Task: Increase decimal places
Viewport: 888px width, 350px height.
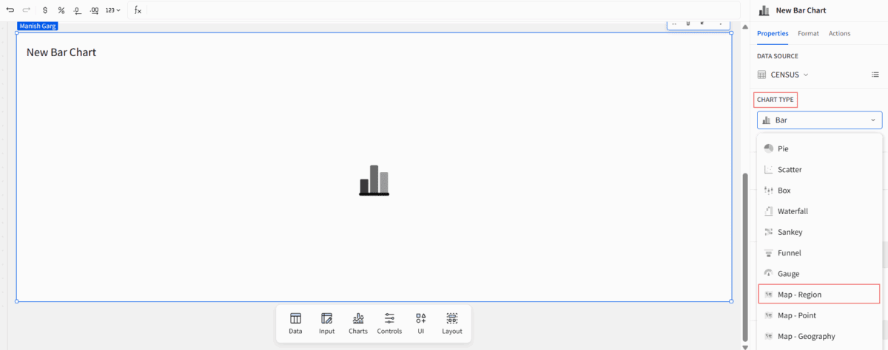Action: tap(94, 10)
